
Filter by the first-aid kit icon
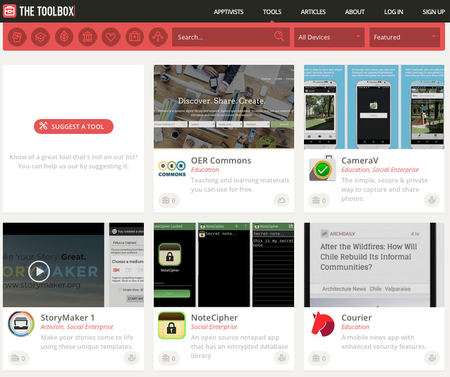pos(135,37)
